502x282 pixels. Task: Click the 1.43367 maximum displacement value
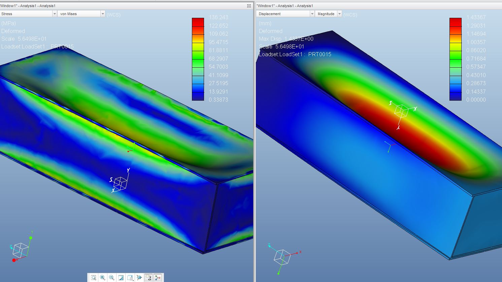tap(476, 17)
